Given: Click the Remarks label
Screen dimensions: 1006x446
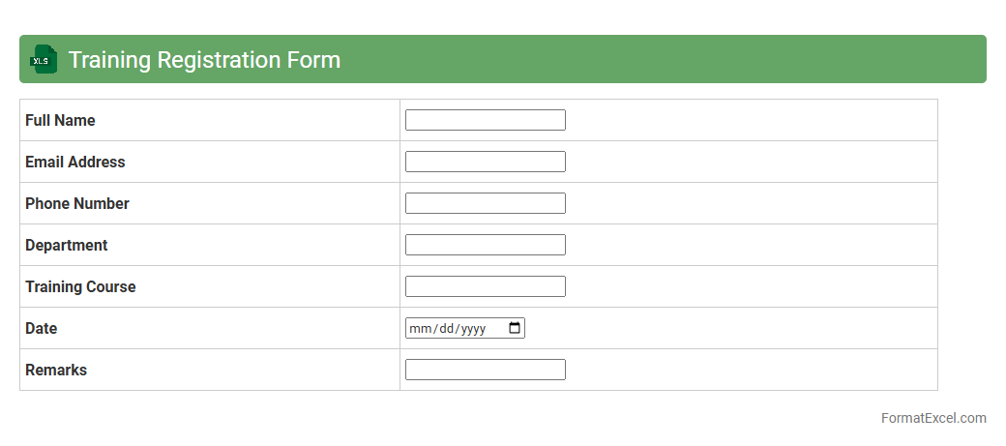Looking at the screenshot, I should (55, 370).
